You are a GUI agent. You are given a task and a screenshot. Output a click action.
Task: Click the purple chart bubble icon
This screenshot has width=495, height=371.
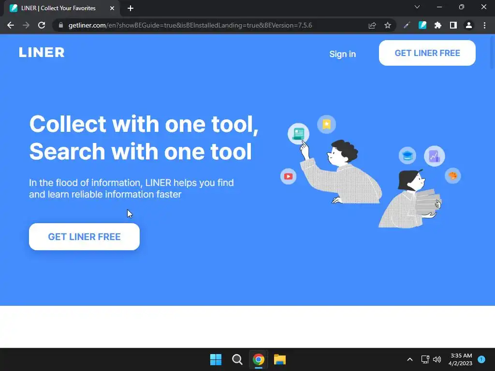pyautogui.click(x=435, y=156)
